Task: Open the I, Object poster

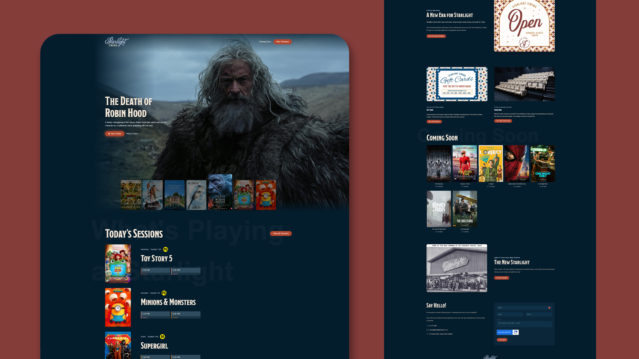Action: [x=491, y=164]
